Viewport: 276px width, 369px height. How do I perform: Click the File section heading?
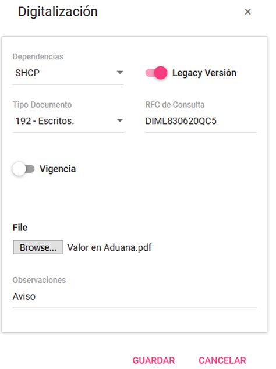click(x=20, y=228)
